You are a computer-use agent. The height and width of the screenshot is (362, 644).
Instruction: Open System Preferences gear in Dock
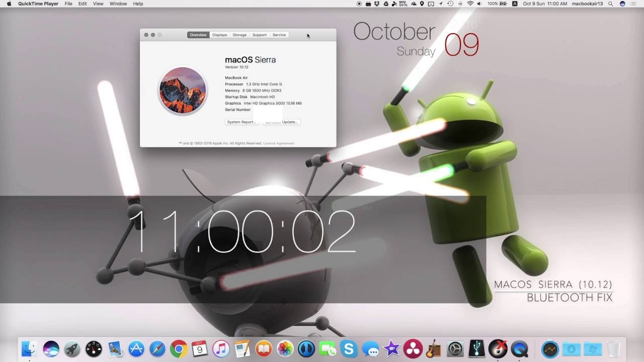tap(455, 349)
